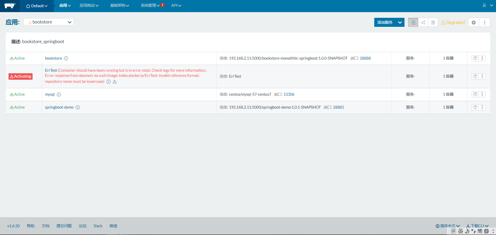Open the stack actions menu
Viewport: 496px width, 235px height.
(485, 22)
